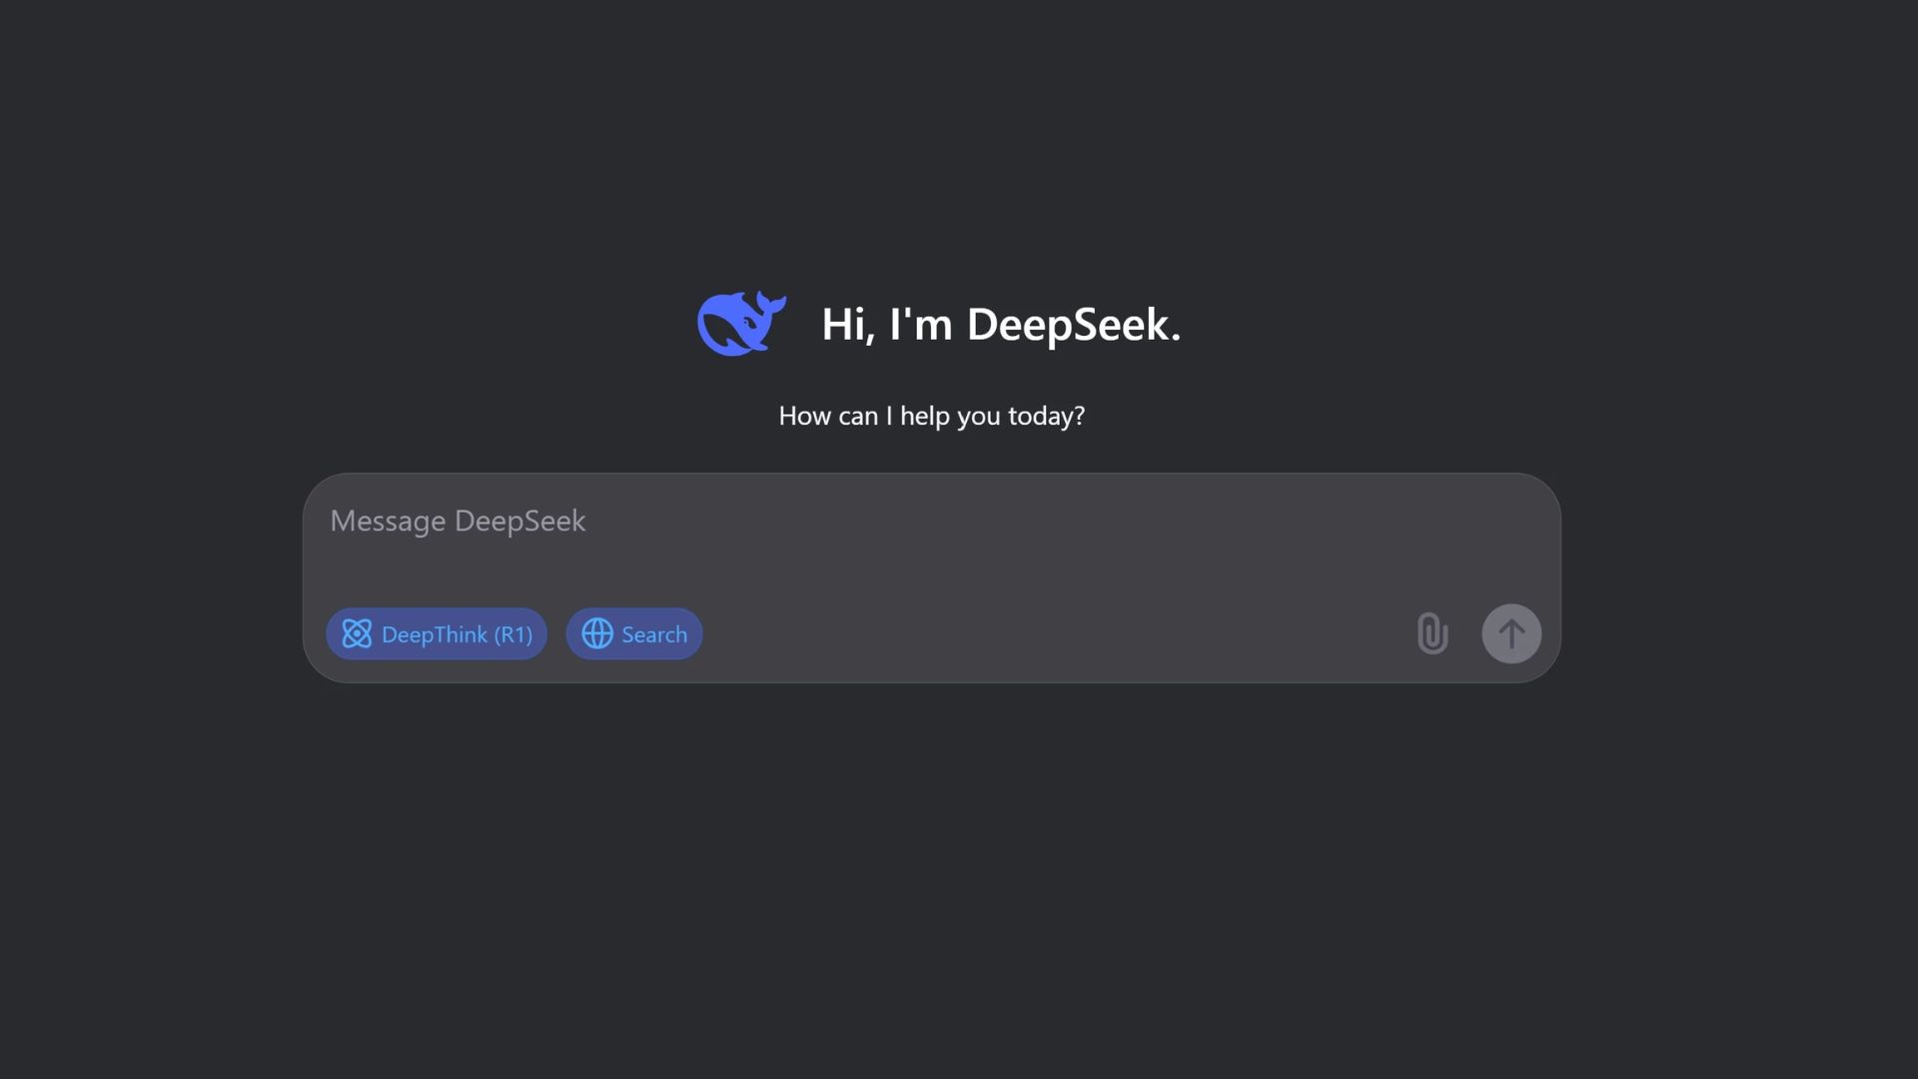The height and width of the screenshot is (1079, 1918).
Task: Click the attachment option near send button
Action: coord(1433,632)
